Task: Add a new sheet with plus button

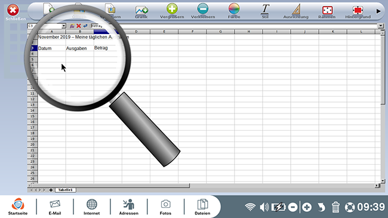Action: coord(51,190)
